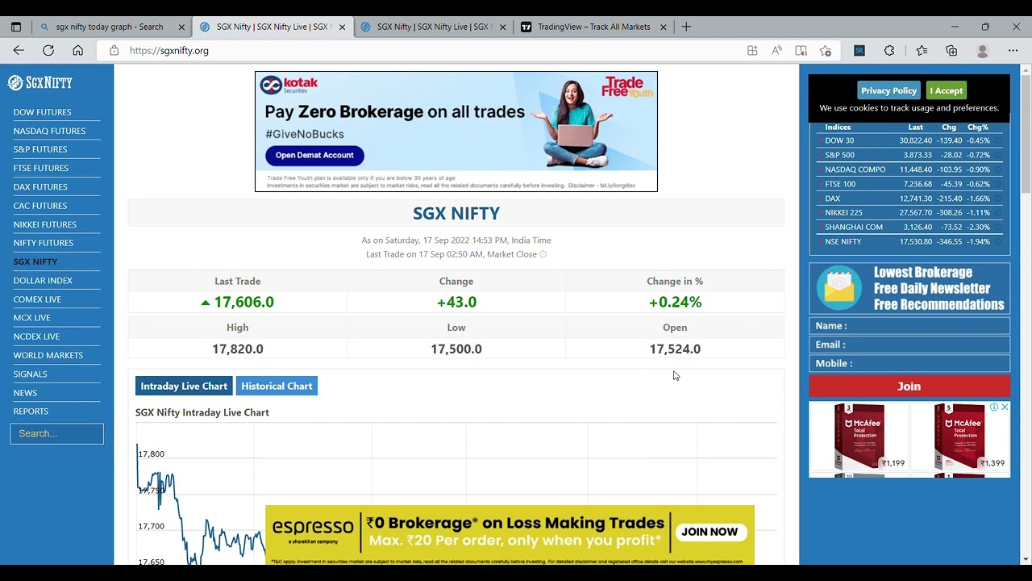Select the Intraday Live Chart tab

coord(184,386)
